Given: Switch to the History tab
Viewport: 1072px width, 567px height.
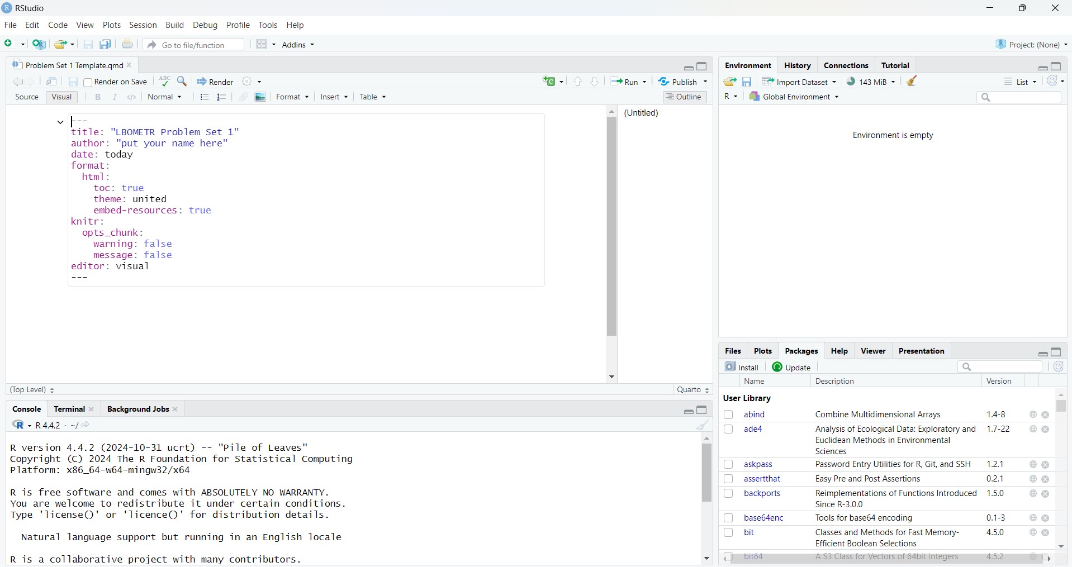Looking at the screenshot, I should click(x=798, y=65).
